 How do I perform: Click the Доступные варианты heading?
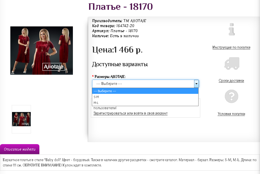point(120,64)
